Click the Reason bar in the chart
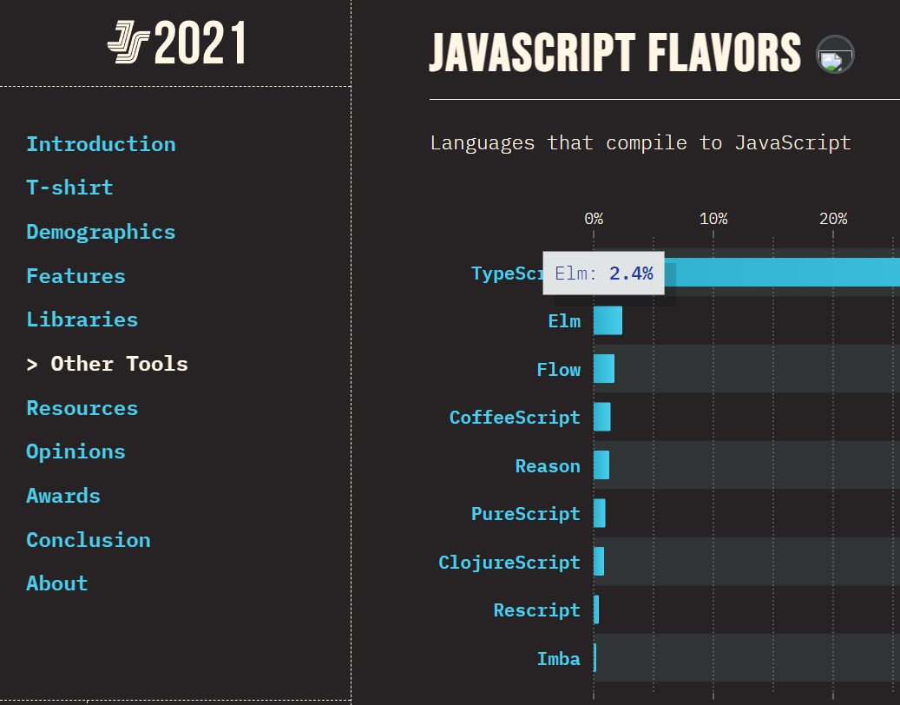Viewport: 900px width, 705px height. point(601,465)
